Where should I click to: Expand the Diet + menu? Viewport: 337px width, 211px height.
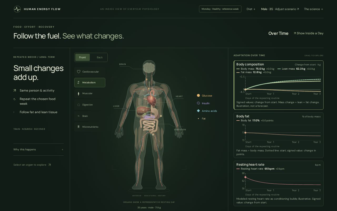(x=251, y=9)
